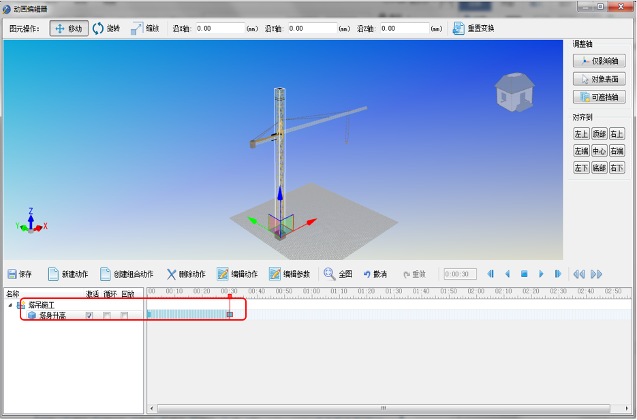
Task: Align to 右上 top-right
Action: click(x=617, y=134)
